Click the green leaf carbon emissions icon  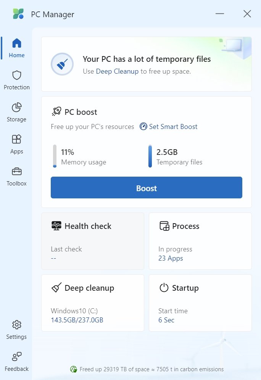(x=74, y=369)
